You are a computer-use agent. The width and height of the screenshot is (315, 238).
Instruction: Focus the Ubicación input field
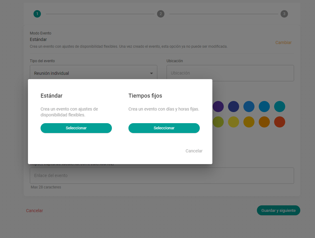click(230, 73)
